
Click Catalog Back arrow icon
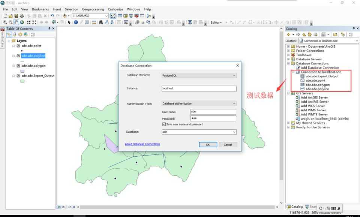click(289, 34)
